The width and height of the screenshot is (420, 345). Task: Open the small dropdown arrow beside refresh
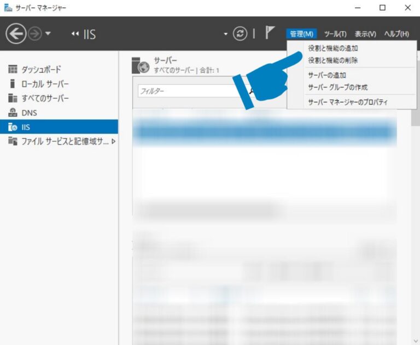225,34
